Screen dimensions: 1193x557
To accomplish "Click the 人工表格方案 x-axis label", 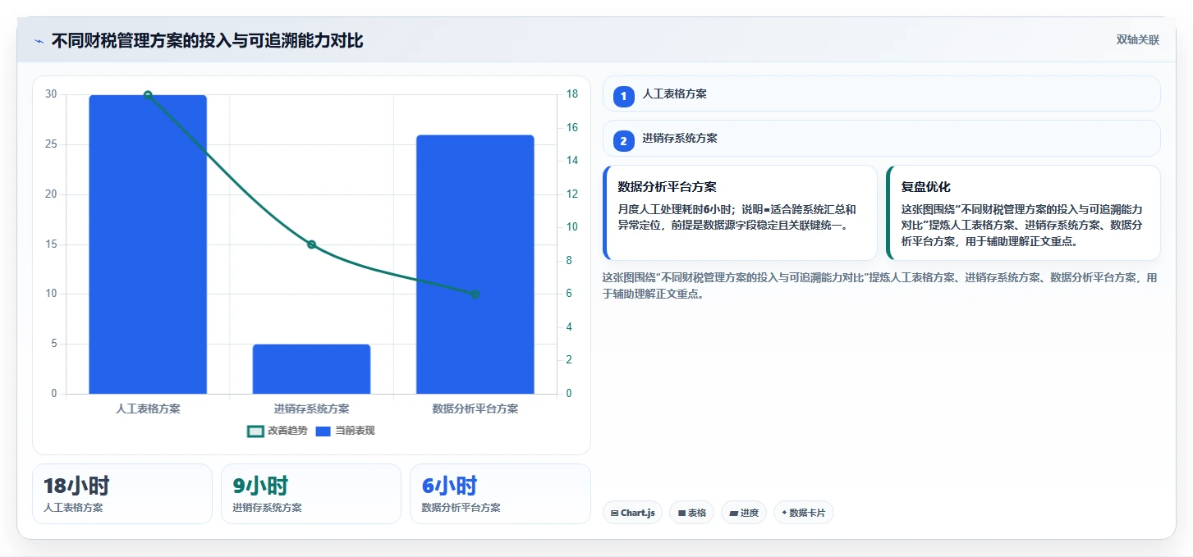I will tap(148, 409).
